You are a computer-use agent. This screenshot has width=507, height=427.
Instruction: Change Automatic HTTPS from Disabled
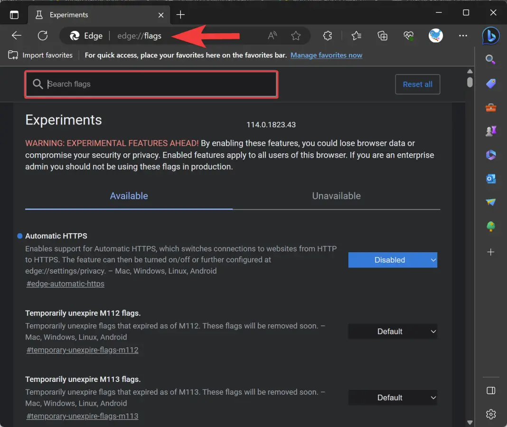[393, 260]
